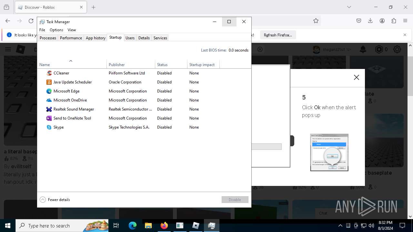Switch to the Services tab
This screenshot has width=413, height=232.
point(160,38)
